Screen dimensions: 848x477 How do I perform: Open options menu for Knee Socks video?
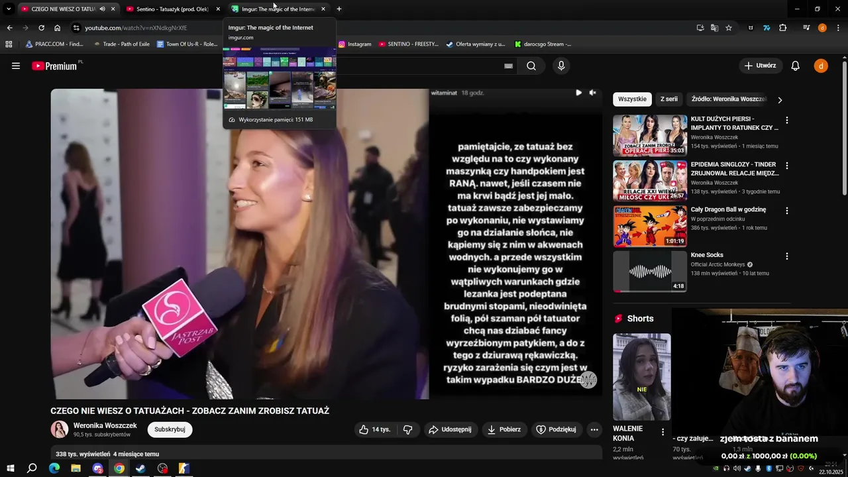787,256
